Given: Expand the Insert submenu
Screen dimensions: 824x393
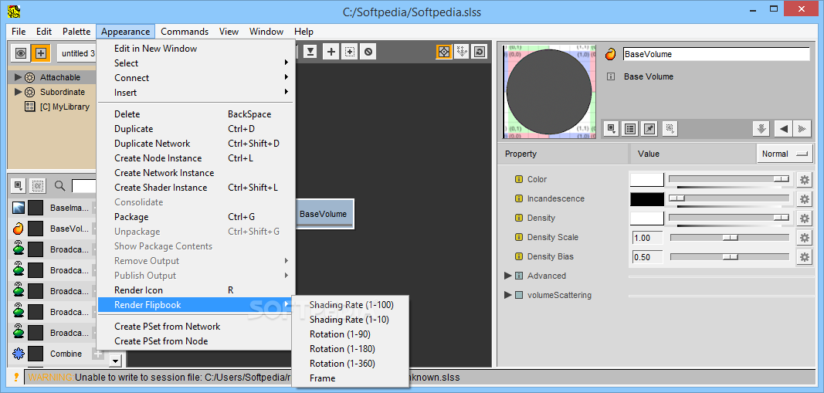Looking at the screenshot, I should [197, 93].
